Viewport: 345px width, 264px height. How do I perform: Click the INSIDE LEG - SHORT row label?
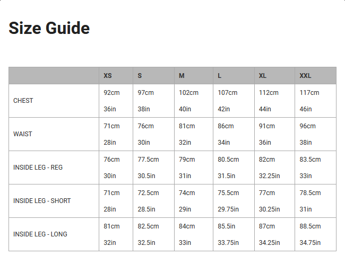point(42,201)
